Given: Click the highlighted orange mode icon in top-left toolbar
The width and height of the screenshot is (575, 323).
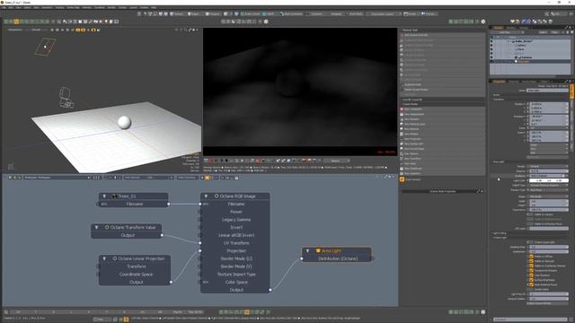Looking at the screenshot, I should pyautogui.click(x=16, y=22).
